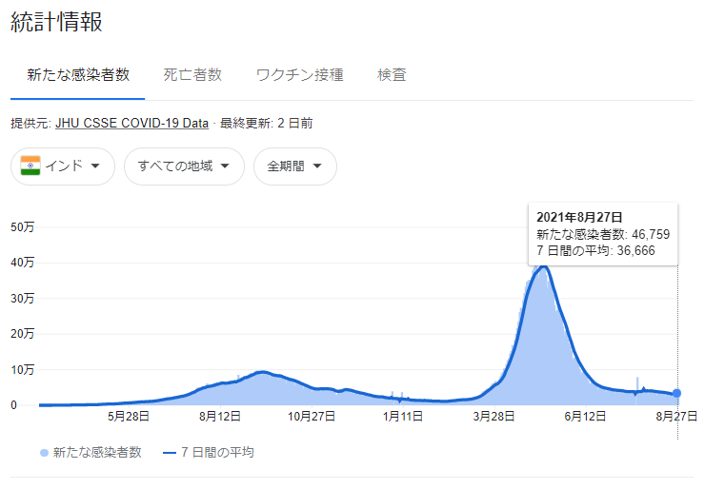Click the 10月27日 x-axis label
The height and width of the screenshot is (489, 705).
(312, 417)
